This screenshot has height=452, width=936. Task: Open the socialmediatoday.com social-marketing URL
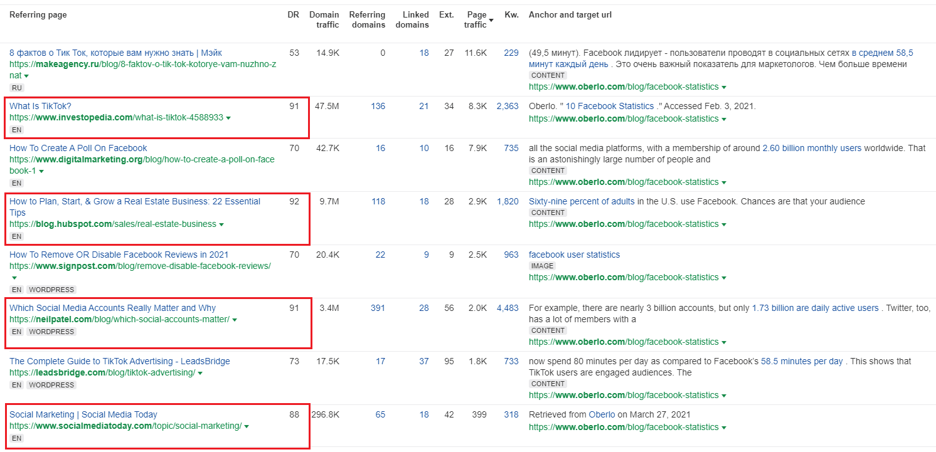pyautogui.click(x=125, y=426)
